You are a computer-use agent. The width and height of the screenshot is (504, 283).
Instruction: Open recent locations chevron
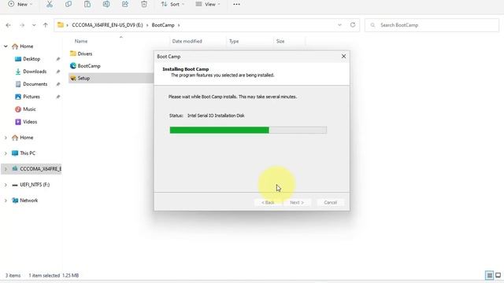click(x=34, y=25)
